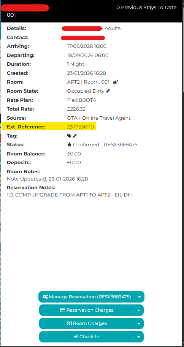
Task: Expand Manage Reservation dropdown arrow
Action: (x=139, y=297)
